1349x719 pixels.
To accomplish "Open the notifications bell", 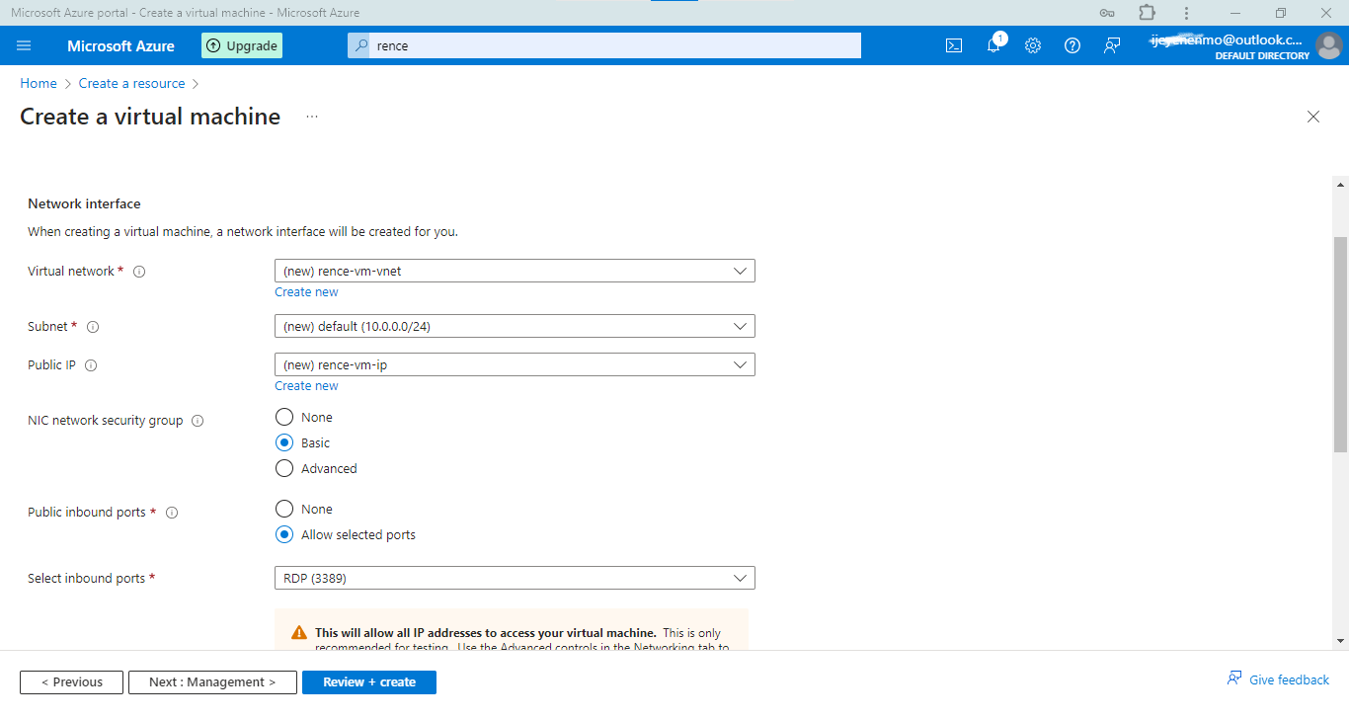I will (993, 45).
